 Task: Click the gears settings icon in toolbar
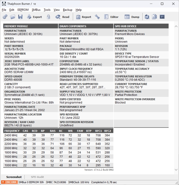tap(5, 17)
